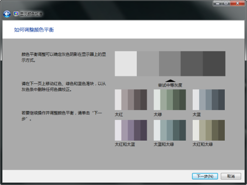This screenshot has width=247, height=185.
Task: Click the paragraph starting 若要继续操作
Action: coord(62,116)
